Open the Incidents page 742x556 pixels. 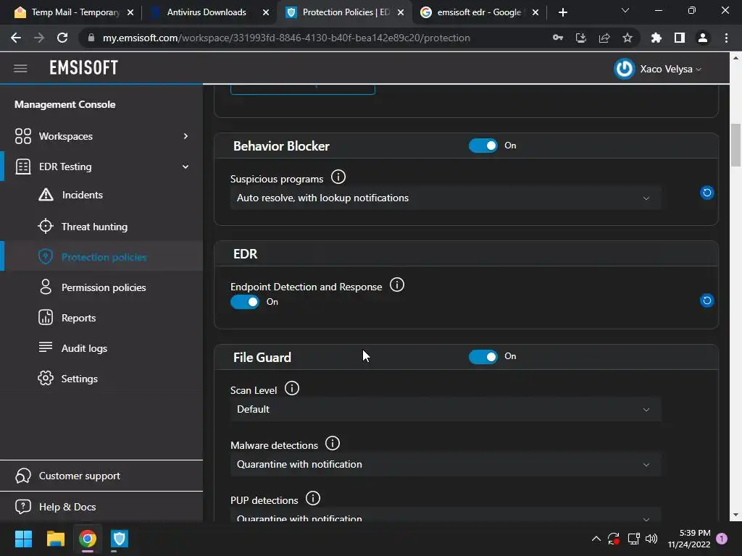coord(83,195)
